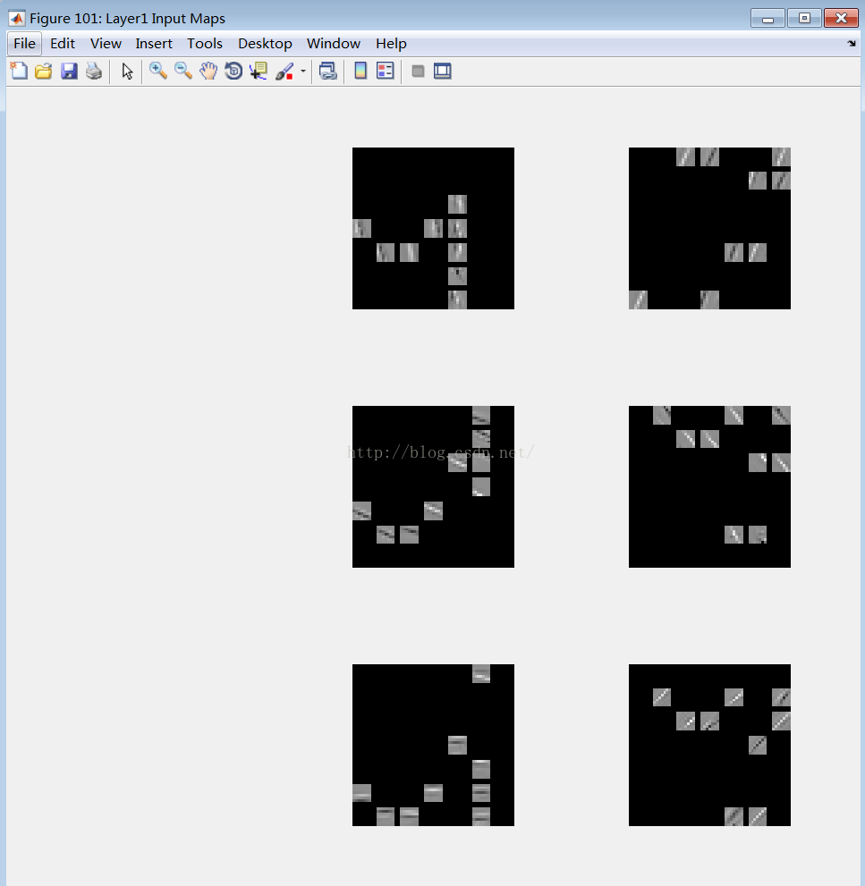Click the New Figure toolbar icon

point(19,71)
